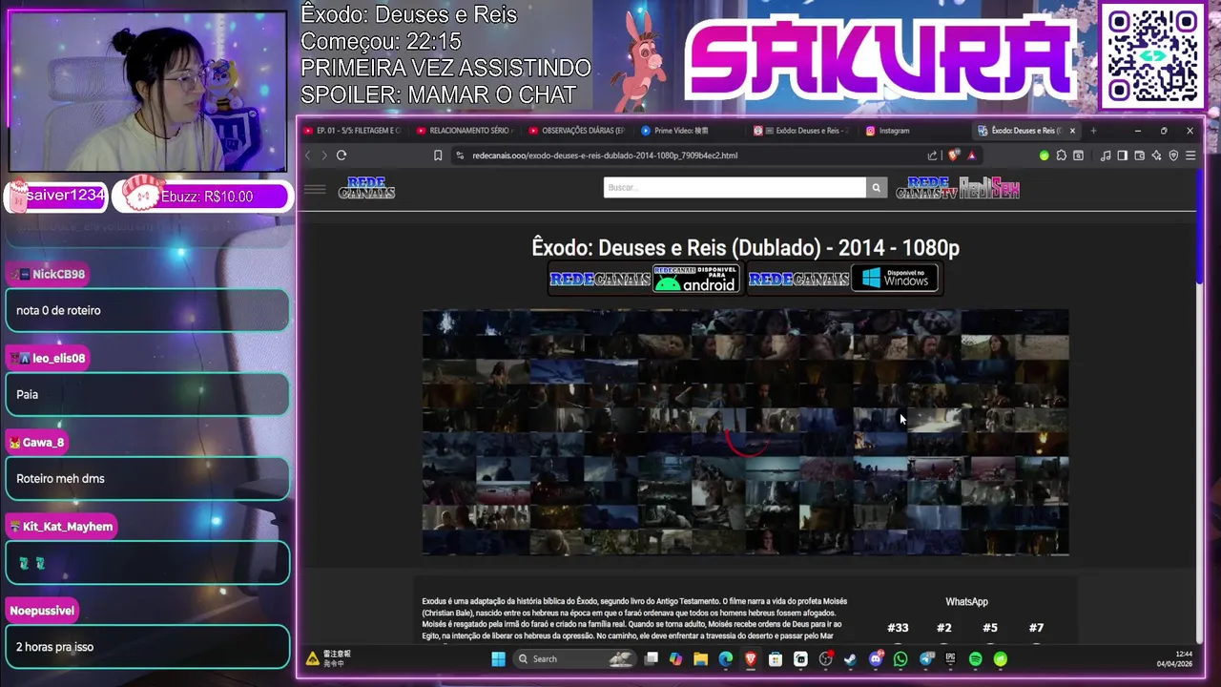Viewport: 1221px width, 687px height.
Task: Open Task View from the taskbar
Action: (652, 659)
